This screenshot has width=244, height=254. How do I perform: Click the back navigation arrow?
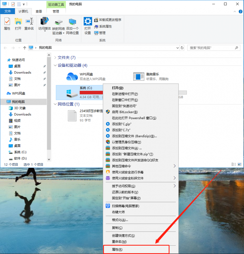5,48
